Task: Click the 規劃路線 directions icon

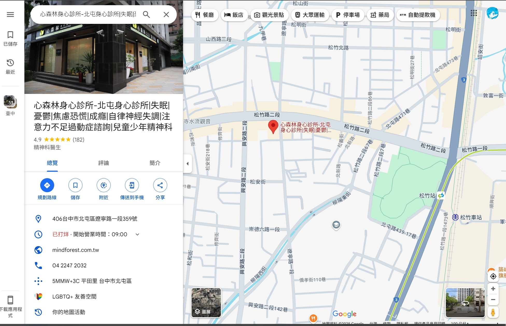Action: [x=47, y=185]
